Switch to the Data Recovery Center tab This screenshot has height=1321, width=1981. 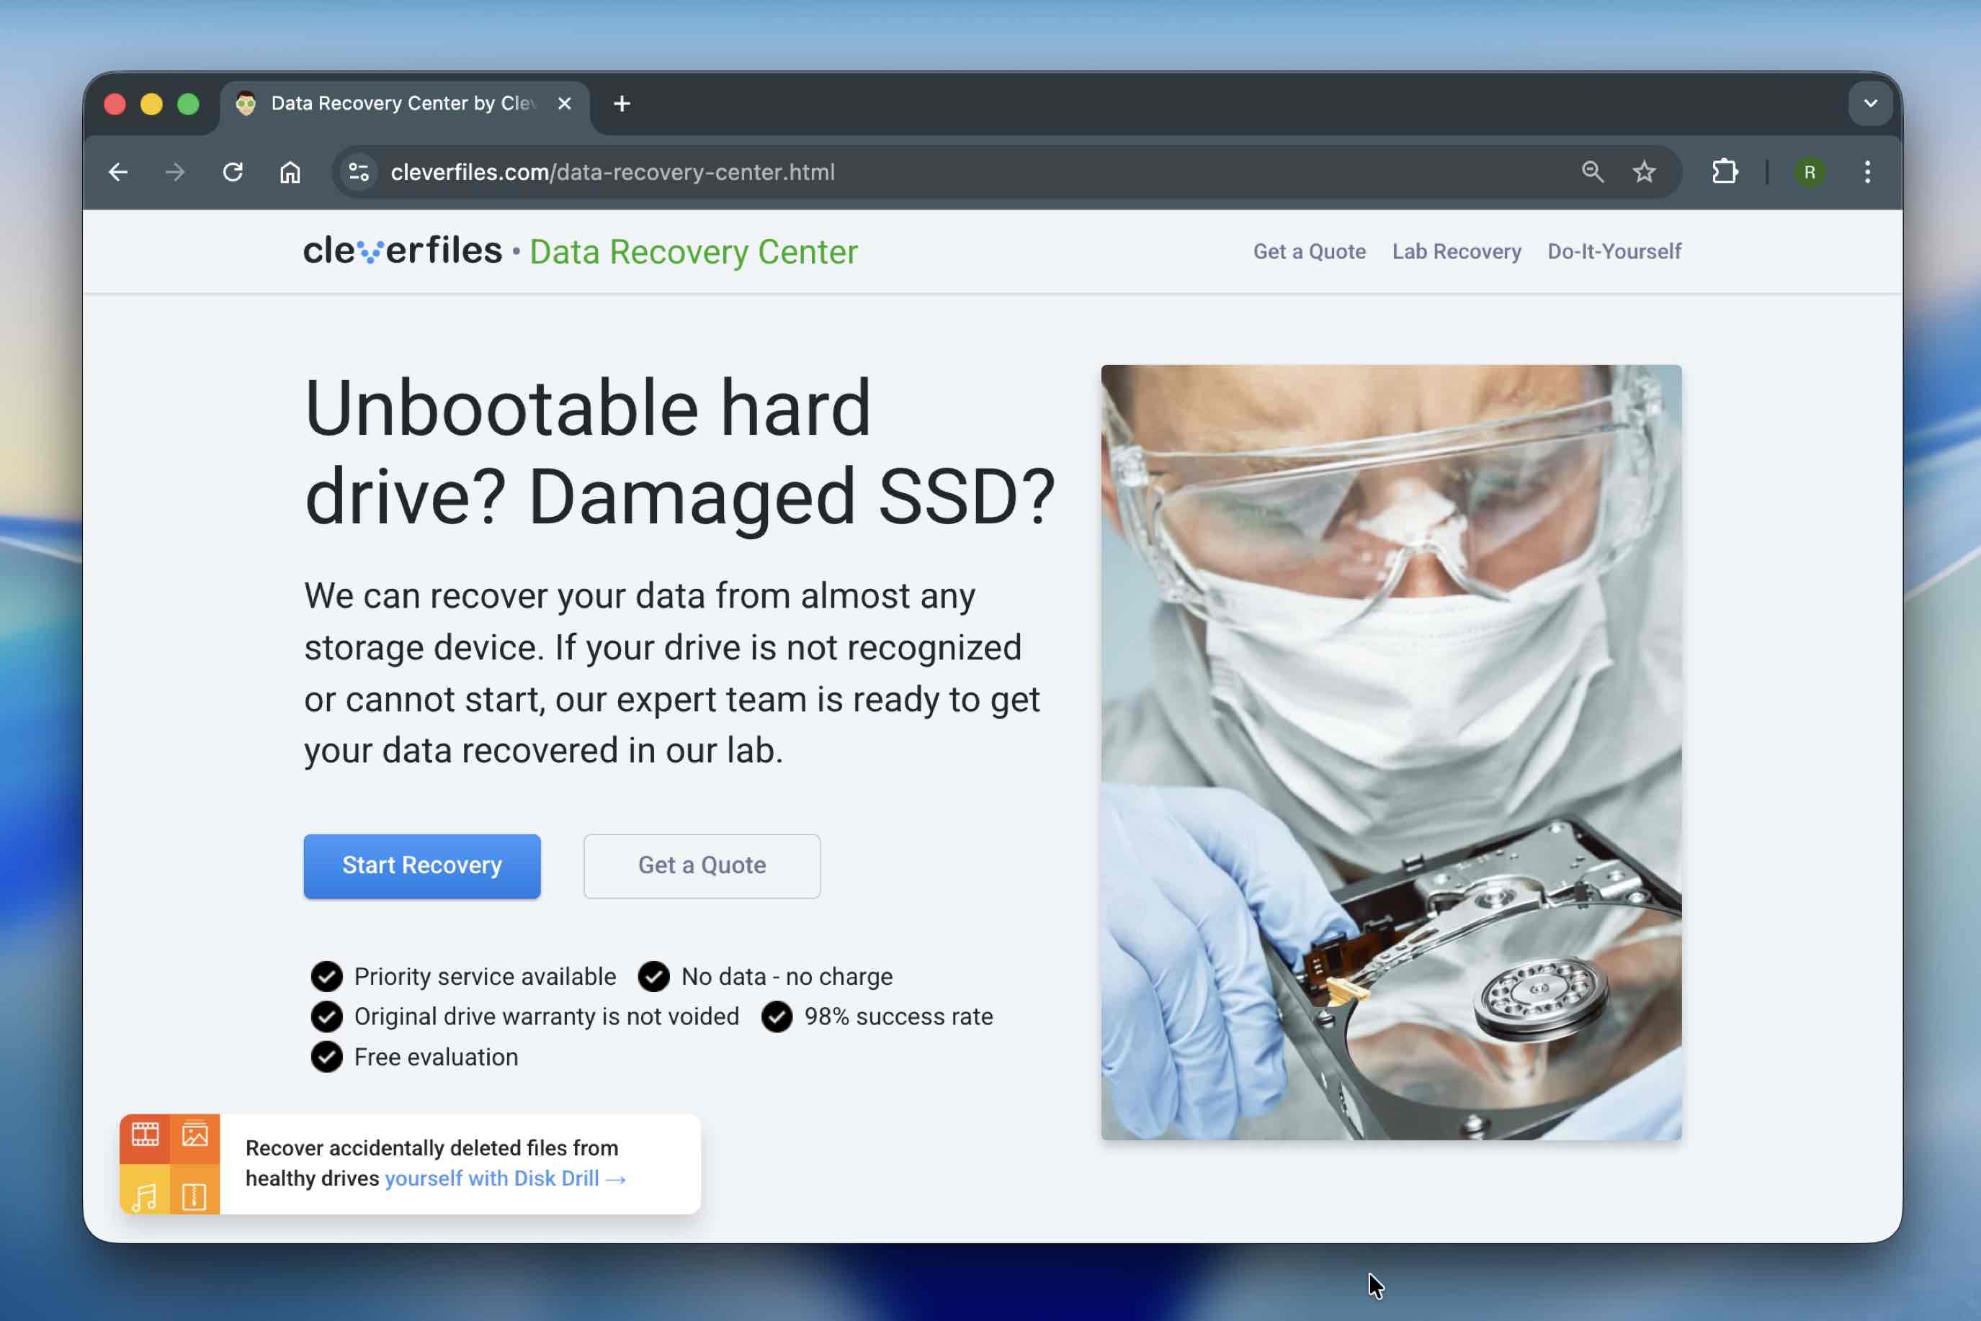(x=388, y=103)
